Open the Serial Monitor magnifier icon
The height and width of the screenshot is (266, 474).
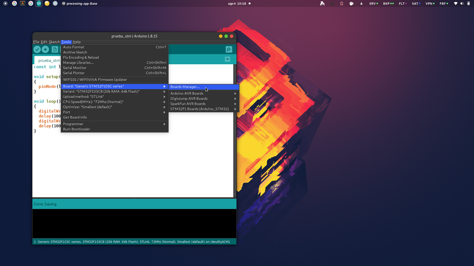point(229,49)
